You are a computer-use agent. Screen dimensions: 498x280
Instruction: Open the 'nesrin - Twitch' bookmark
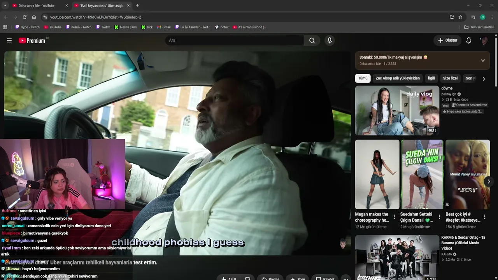pos(79,27)
